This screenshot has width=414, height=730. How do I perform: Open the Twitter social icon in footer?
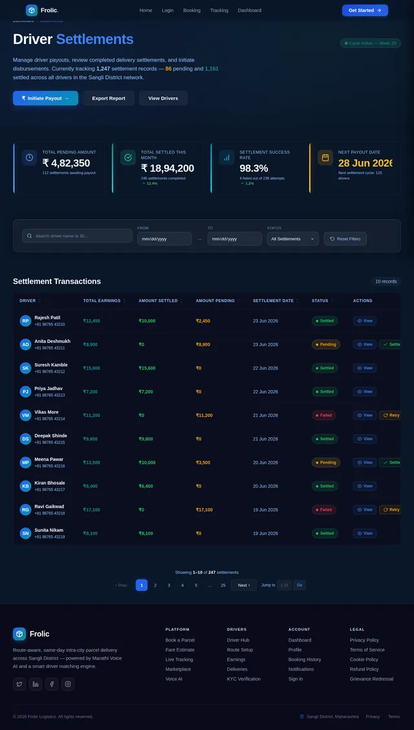click(19, 684)
